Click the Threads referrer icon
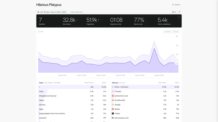This screenshot has height=122, width=218. [113, 91]
